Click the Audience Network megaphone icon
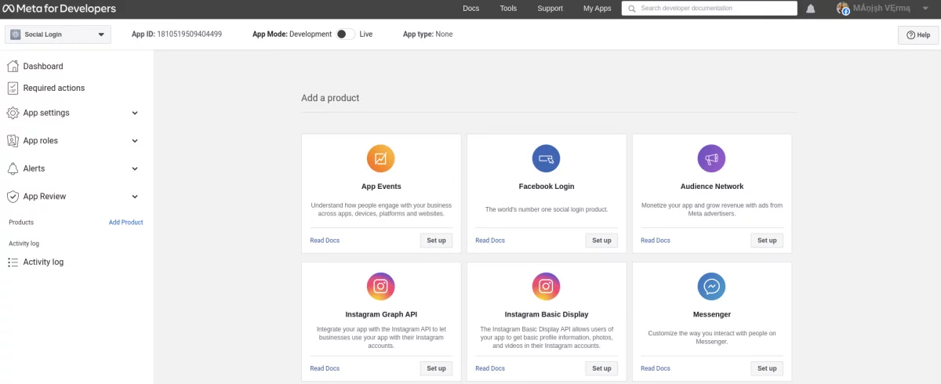Screen dimensions: 941x384 (x=712, y=159)
